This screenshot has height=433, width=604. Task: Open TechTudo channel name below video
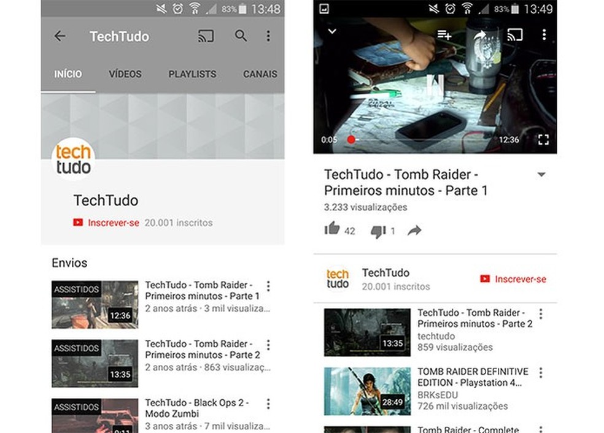[385, 273]
